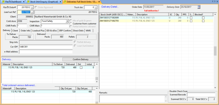Click into the Scanned Barcode input field

(201, 95)
